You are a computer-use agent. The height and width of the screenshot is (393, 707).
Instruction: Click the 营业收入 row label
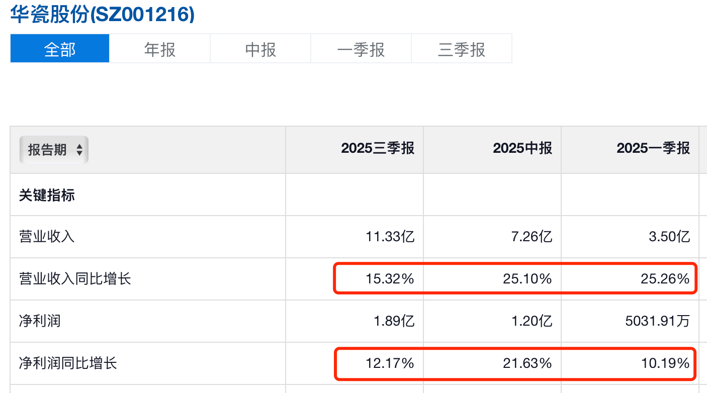pyautogui.click(x=47, y=237)
